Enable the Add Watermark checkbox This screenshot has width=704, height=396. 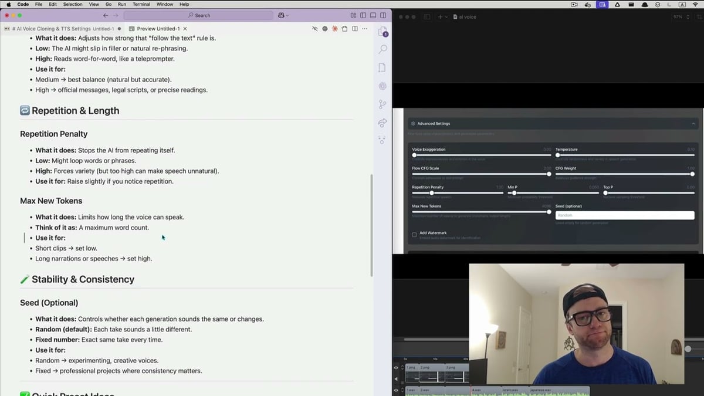[x=414, y=235]
